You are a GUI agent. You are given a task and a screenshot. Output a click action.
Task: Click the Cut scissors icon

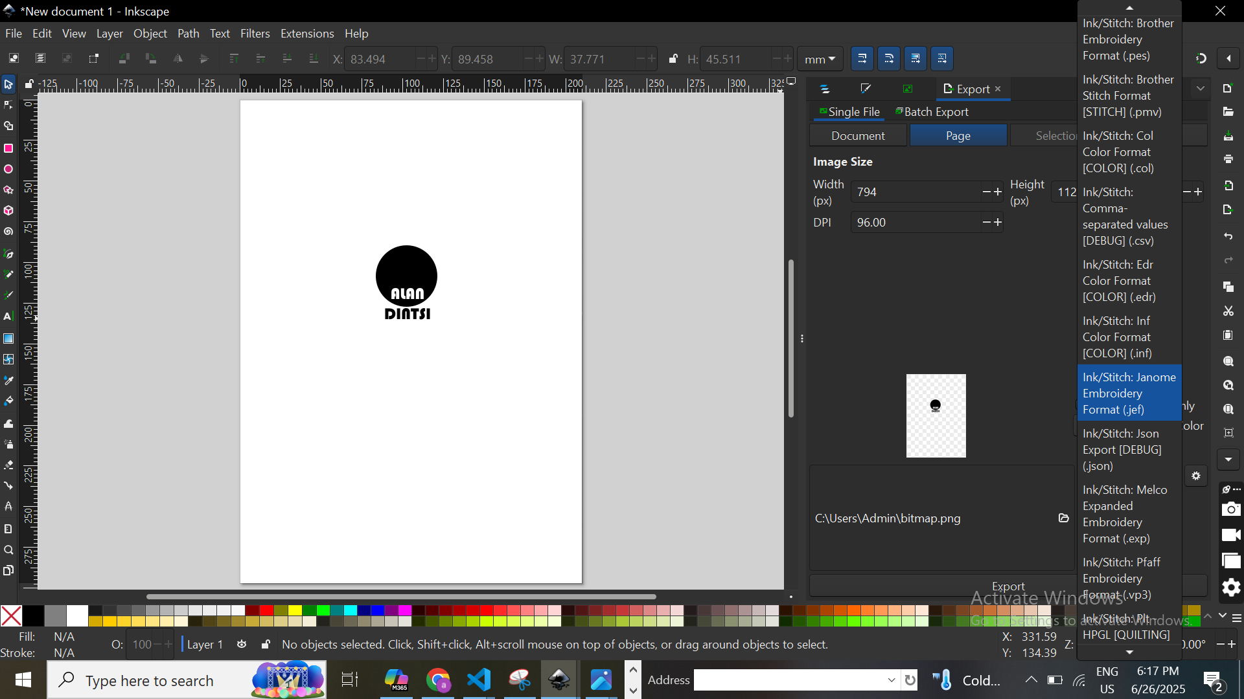1228,311
